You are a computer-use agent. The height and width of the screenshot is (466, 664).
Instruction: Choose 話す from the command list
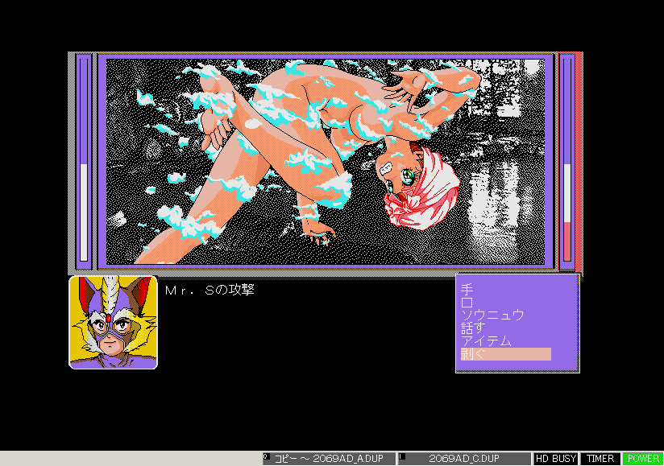472,328
